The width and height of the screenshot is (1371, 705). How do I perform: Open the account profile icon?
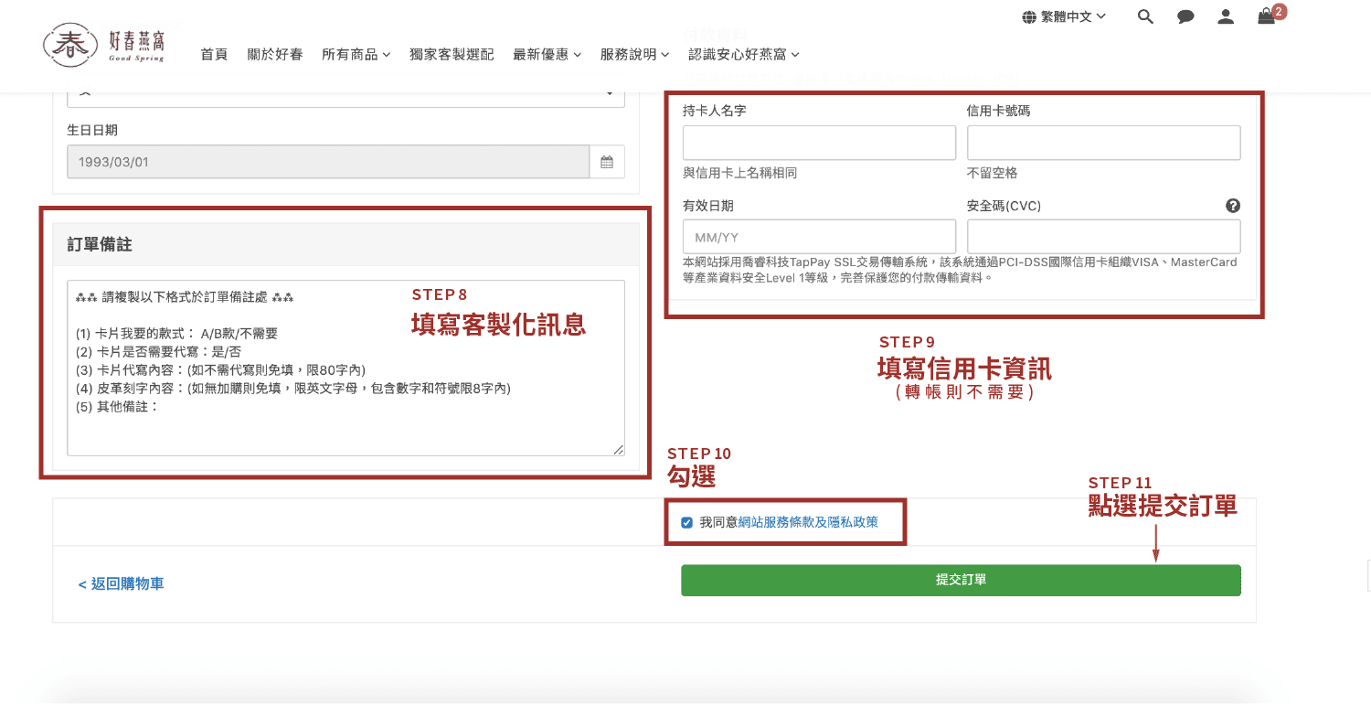(x=1226, y=16)
